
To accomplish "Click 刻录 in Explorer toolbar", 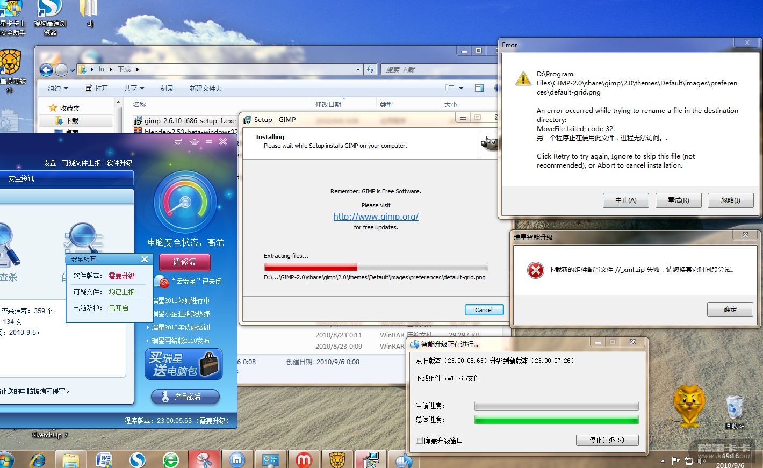I will click(167, 88).
